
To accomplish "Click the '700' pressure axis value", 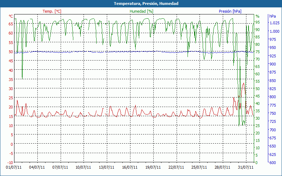I will [x=272, y=130].
